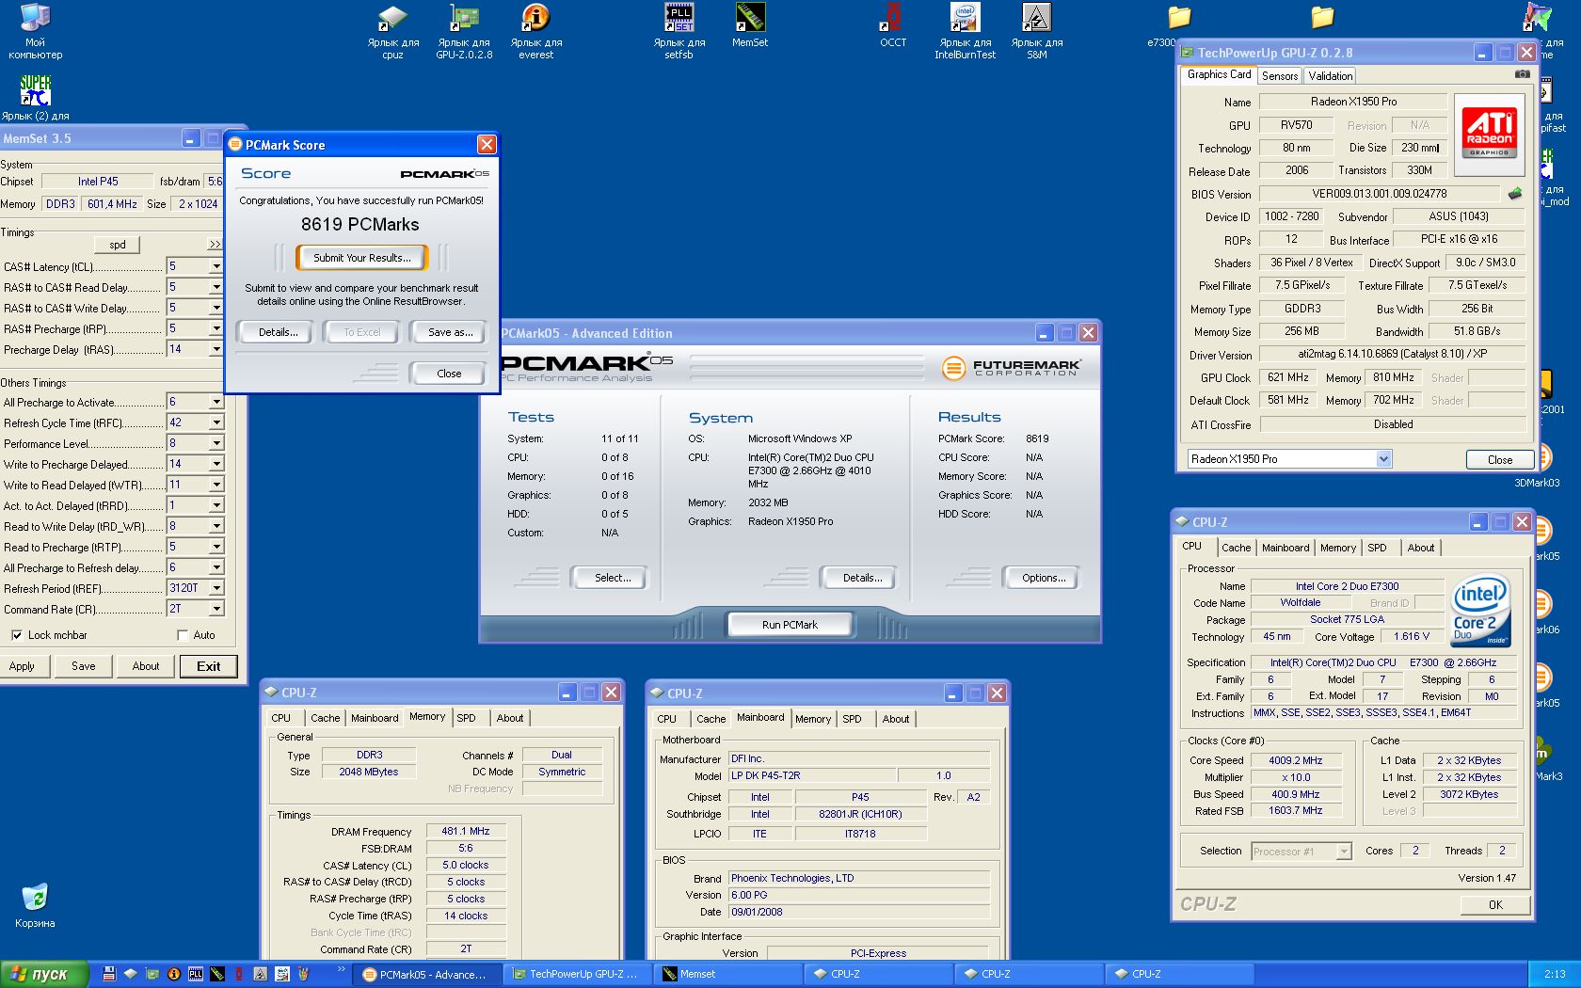Open Cache tab in CPU-Z mainboard window
1581x988 pixels.
click(711, 719)
